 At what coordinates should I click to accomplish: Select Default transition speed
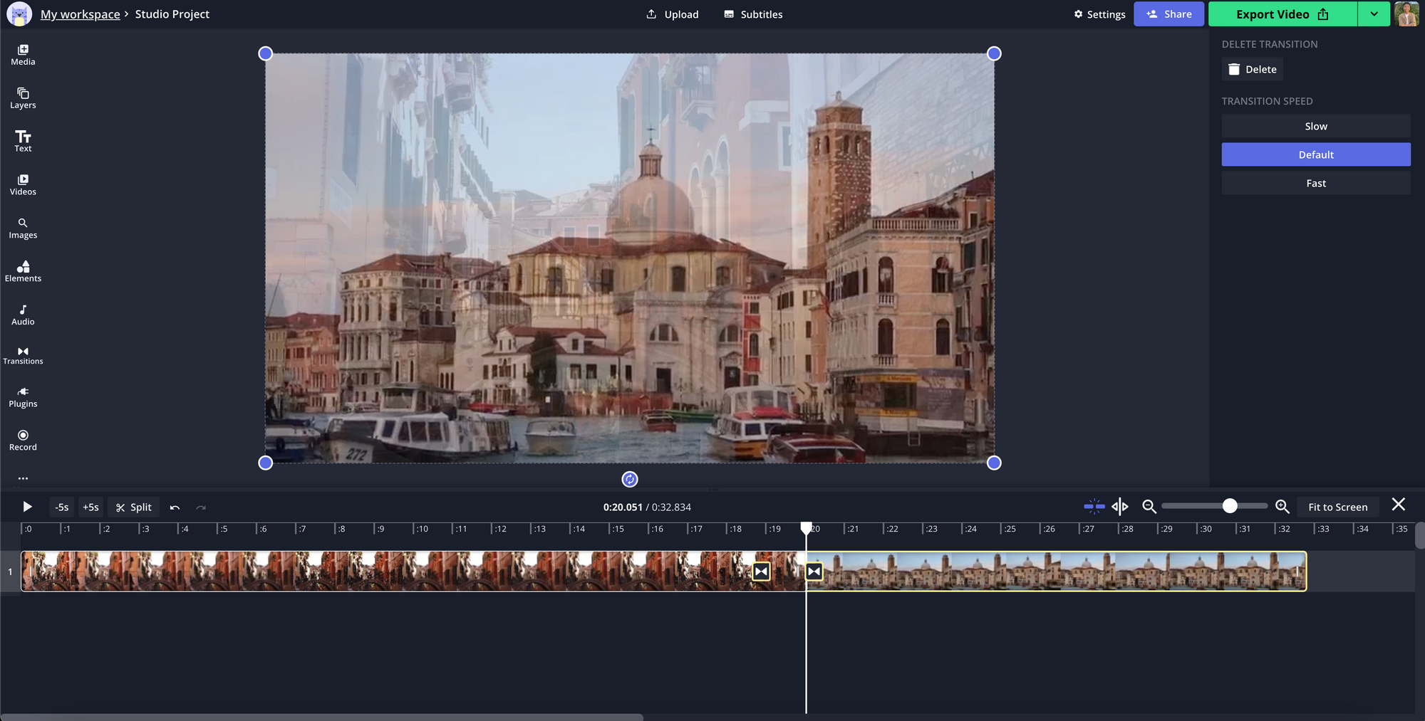(1315, 154)
